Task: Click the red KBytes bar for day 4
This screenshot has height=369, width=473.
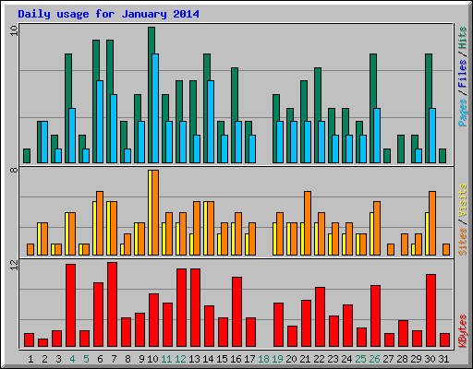Action: point(70,305)
